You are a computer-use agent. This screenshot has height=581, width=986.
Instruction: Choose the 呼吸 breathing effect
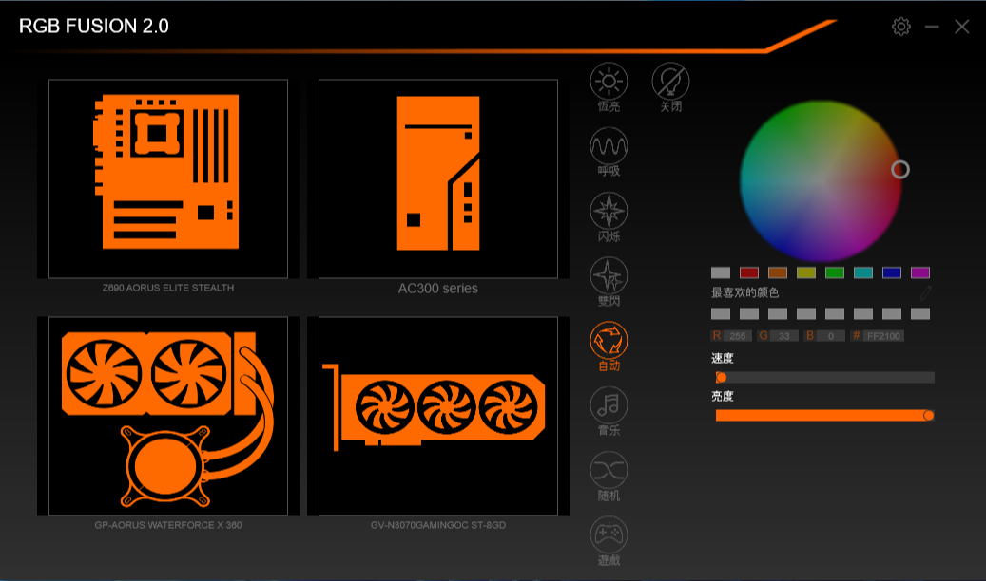[609, 146]
